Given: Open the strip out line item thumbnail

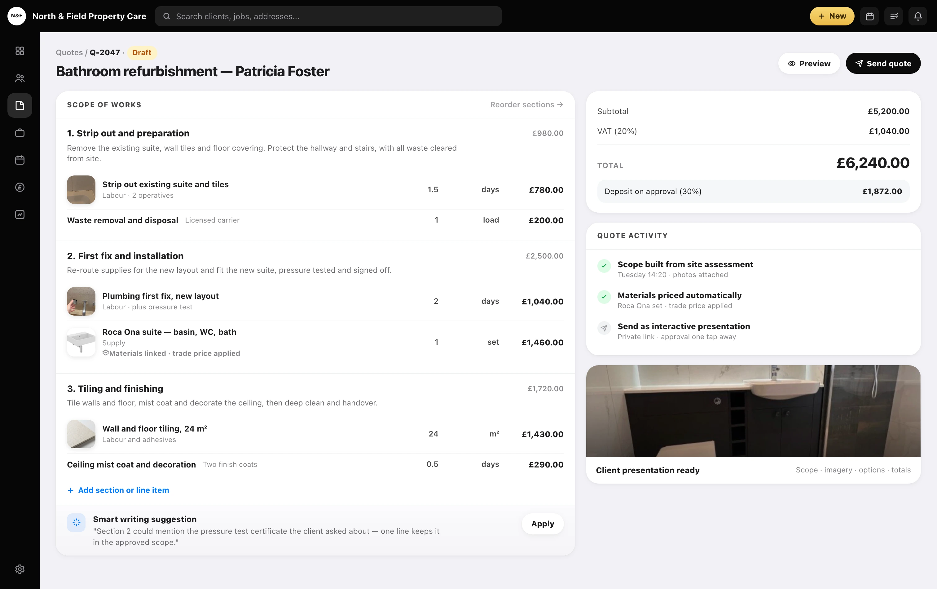Looking at the screenshot, I should click(81, 190).
